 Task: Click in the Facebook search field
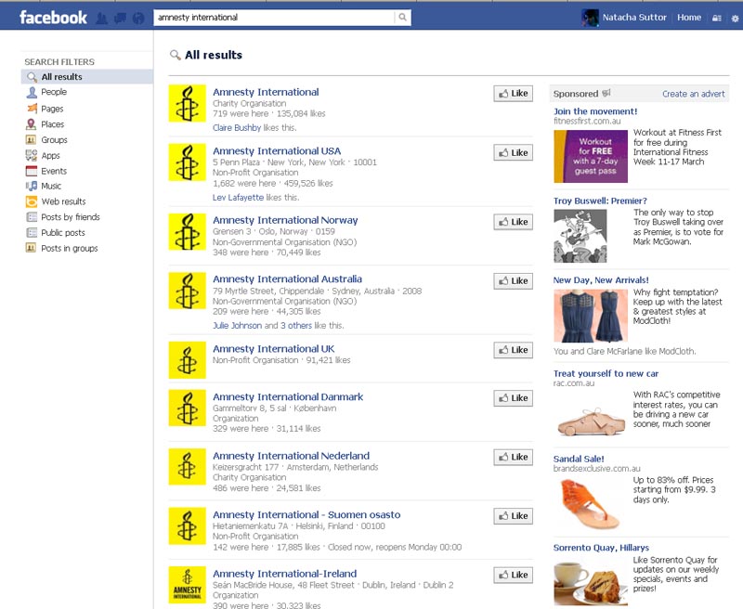[x=274, y=18]
